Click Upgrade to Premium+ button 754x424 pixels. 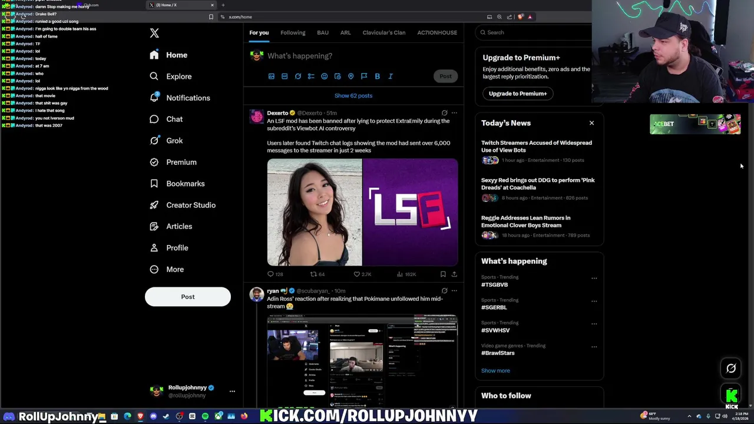[x=518, y=94]
